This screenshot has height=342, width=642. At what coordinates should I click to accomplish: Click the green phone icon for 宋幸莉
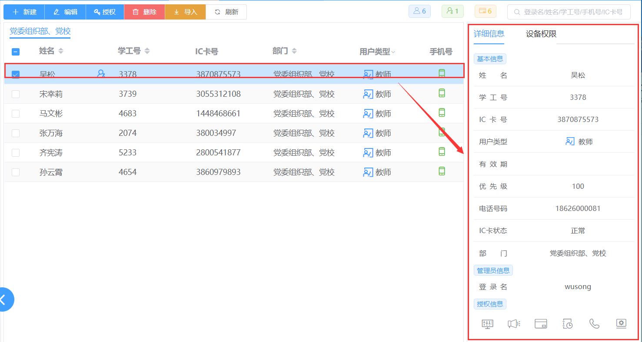pyautogui.click(x=442, y=93)
